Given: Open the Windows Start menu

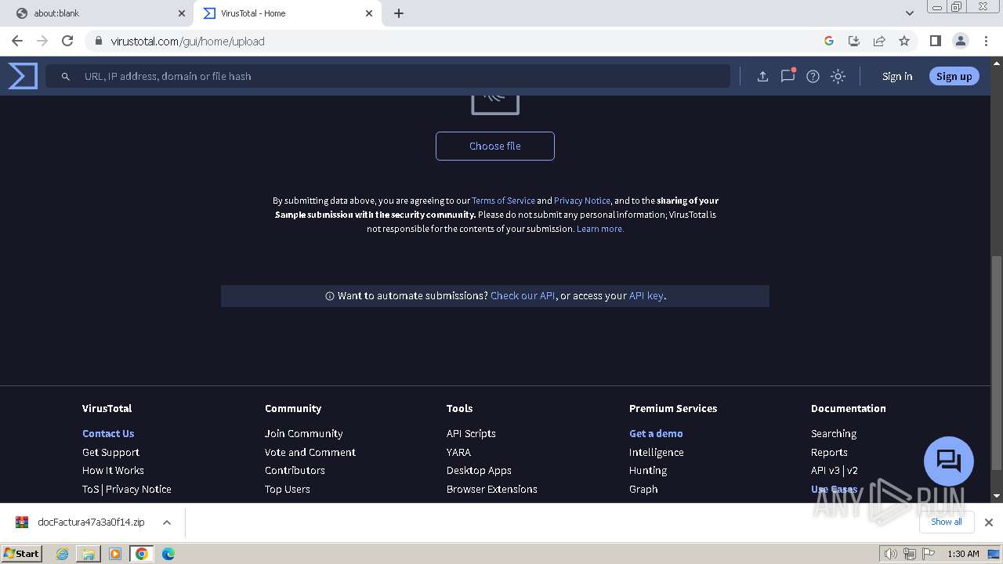Looking at the screenshot, I should 22,553.
